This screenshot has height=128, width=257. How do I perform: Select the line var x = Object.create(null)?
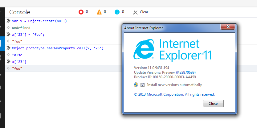pyautogui.click(x=39, y=21)
